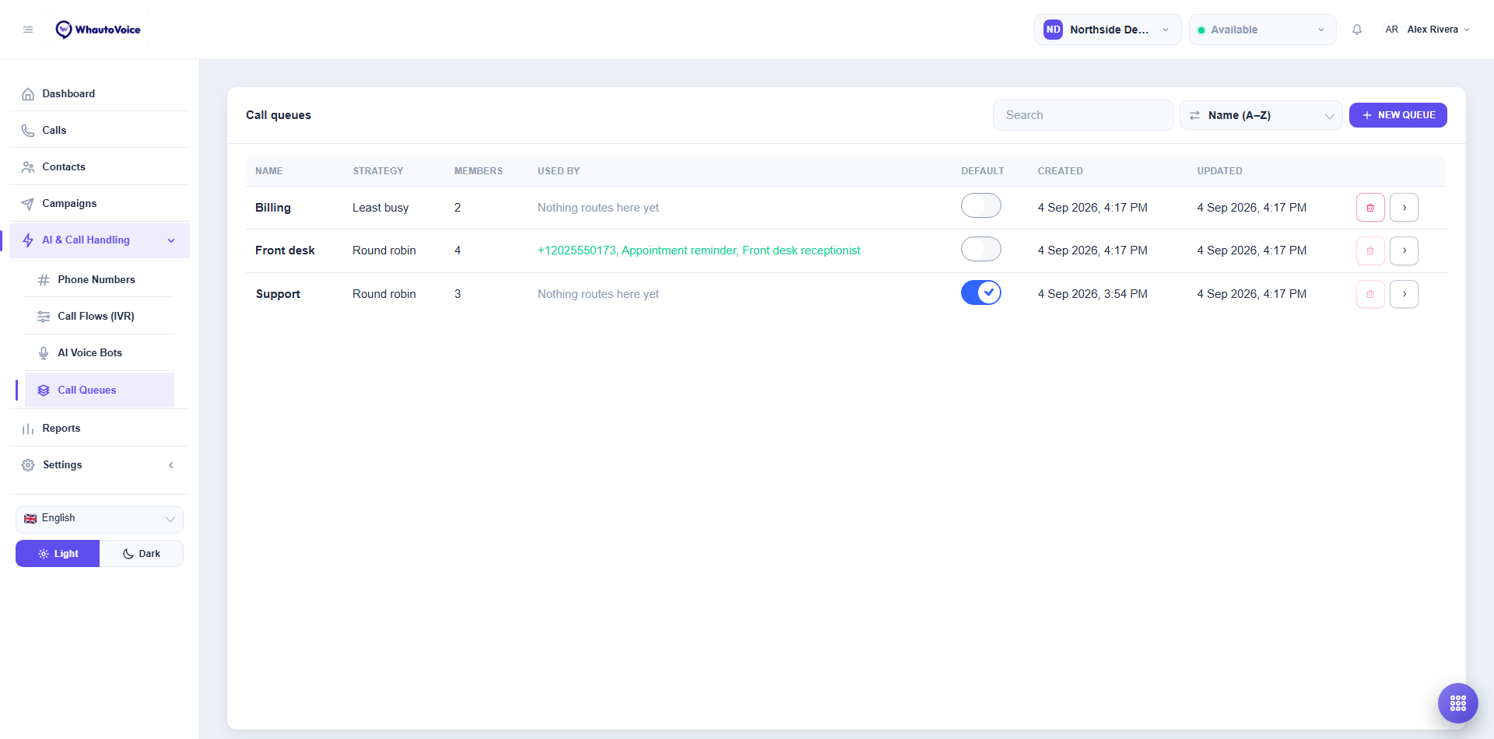Open Phone Numbers submenu item
The width and height of the screenshot is (1494, 739).
point(100,279)
